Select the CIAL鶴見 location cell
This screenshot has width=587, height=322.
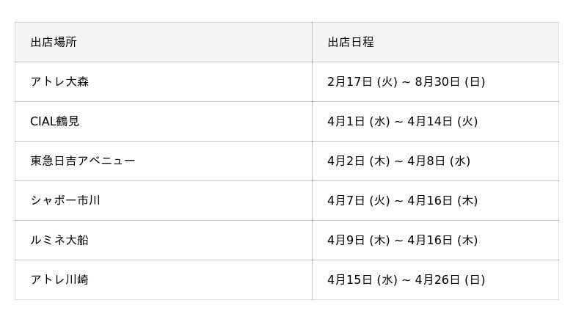[x=55, y=122]
